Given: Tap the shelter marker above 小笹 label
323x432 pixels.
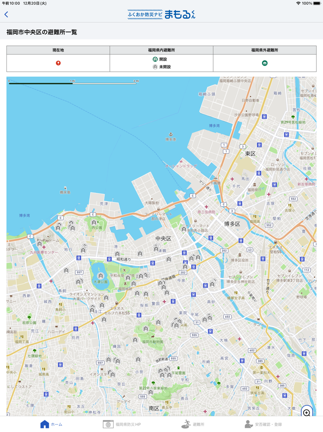Looking at the screenshot, I should [138, 359].
